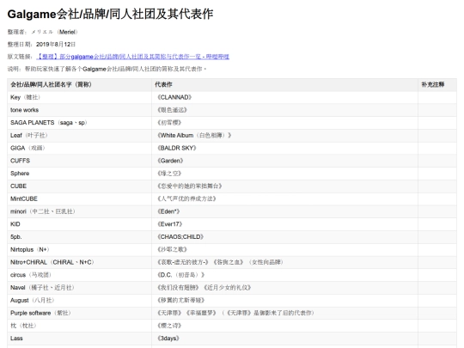
Task: Select the tone works cell
Action: [x=79, y=110]
